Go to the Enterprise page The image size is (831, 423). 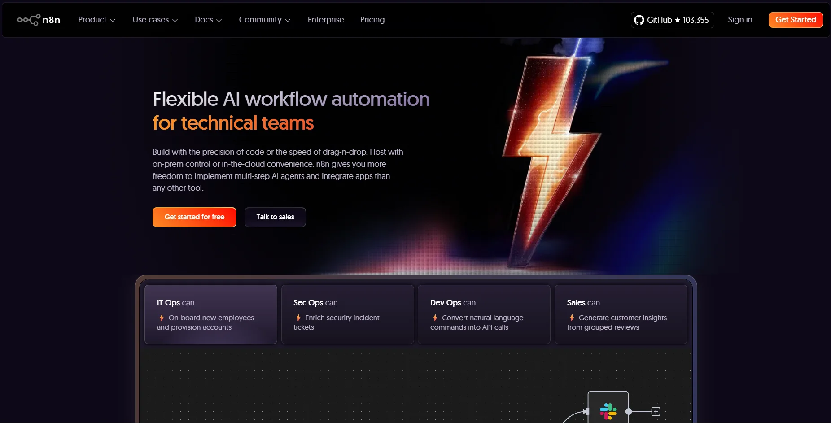(326, 20)
